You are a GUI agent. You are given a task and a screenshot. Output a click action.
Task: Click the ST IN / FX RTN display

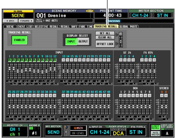point(136,132)
